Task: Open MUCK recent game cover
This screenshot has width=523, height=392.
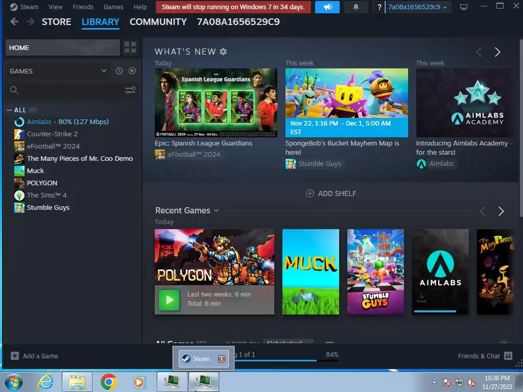Action: click(311, 272)
